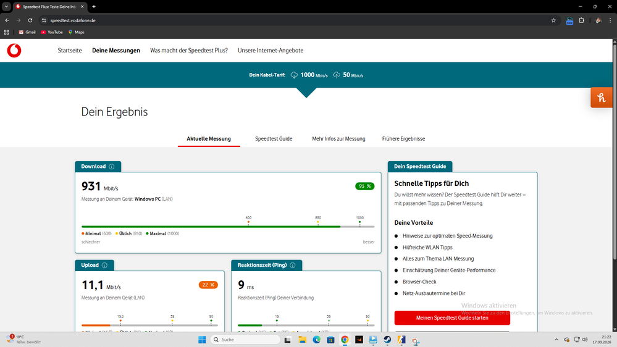Open the weather widget on taskbar
The height and width of the screenshot is (347, 617).
[x=23, y=340]
